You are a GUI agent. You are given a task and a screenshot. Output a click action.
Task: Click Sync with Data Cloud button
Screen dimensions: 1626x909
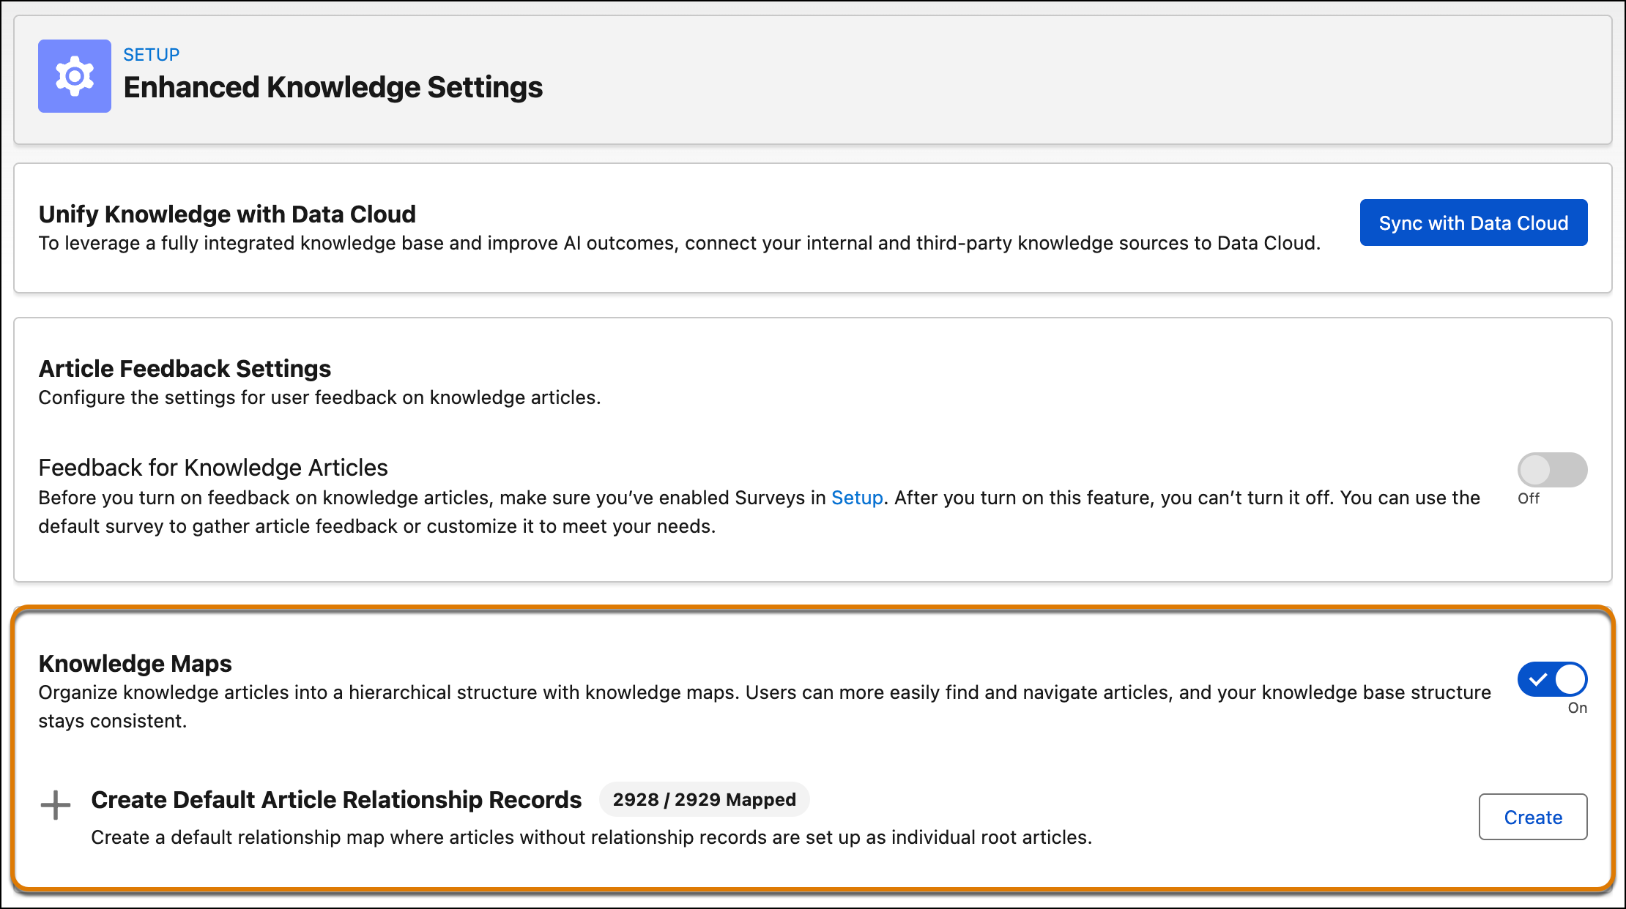[x=1474, y=222]
